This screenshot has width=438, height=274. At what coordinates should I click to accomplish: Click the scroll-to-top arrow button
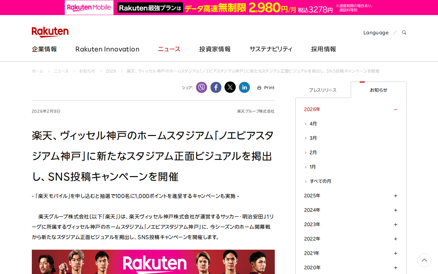(424, 260)
